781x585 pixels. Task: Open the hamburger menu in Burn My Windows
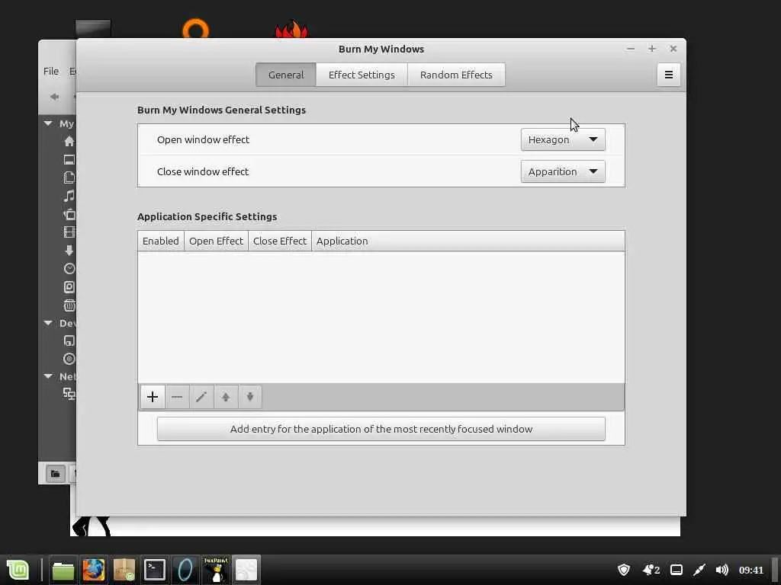[x=668, y=75]
